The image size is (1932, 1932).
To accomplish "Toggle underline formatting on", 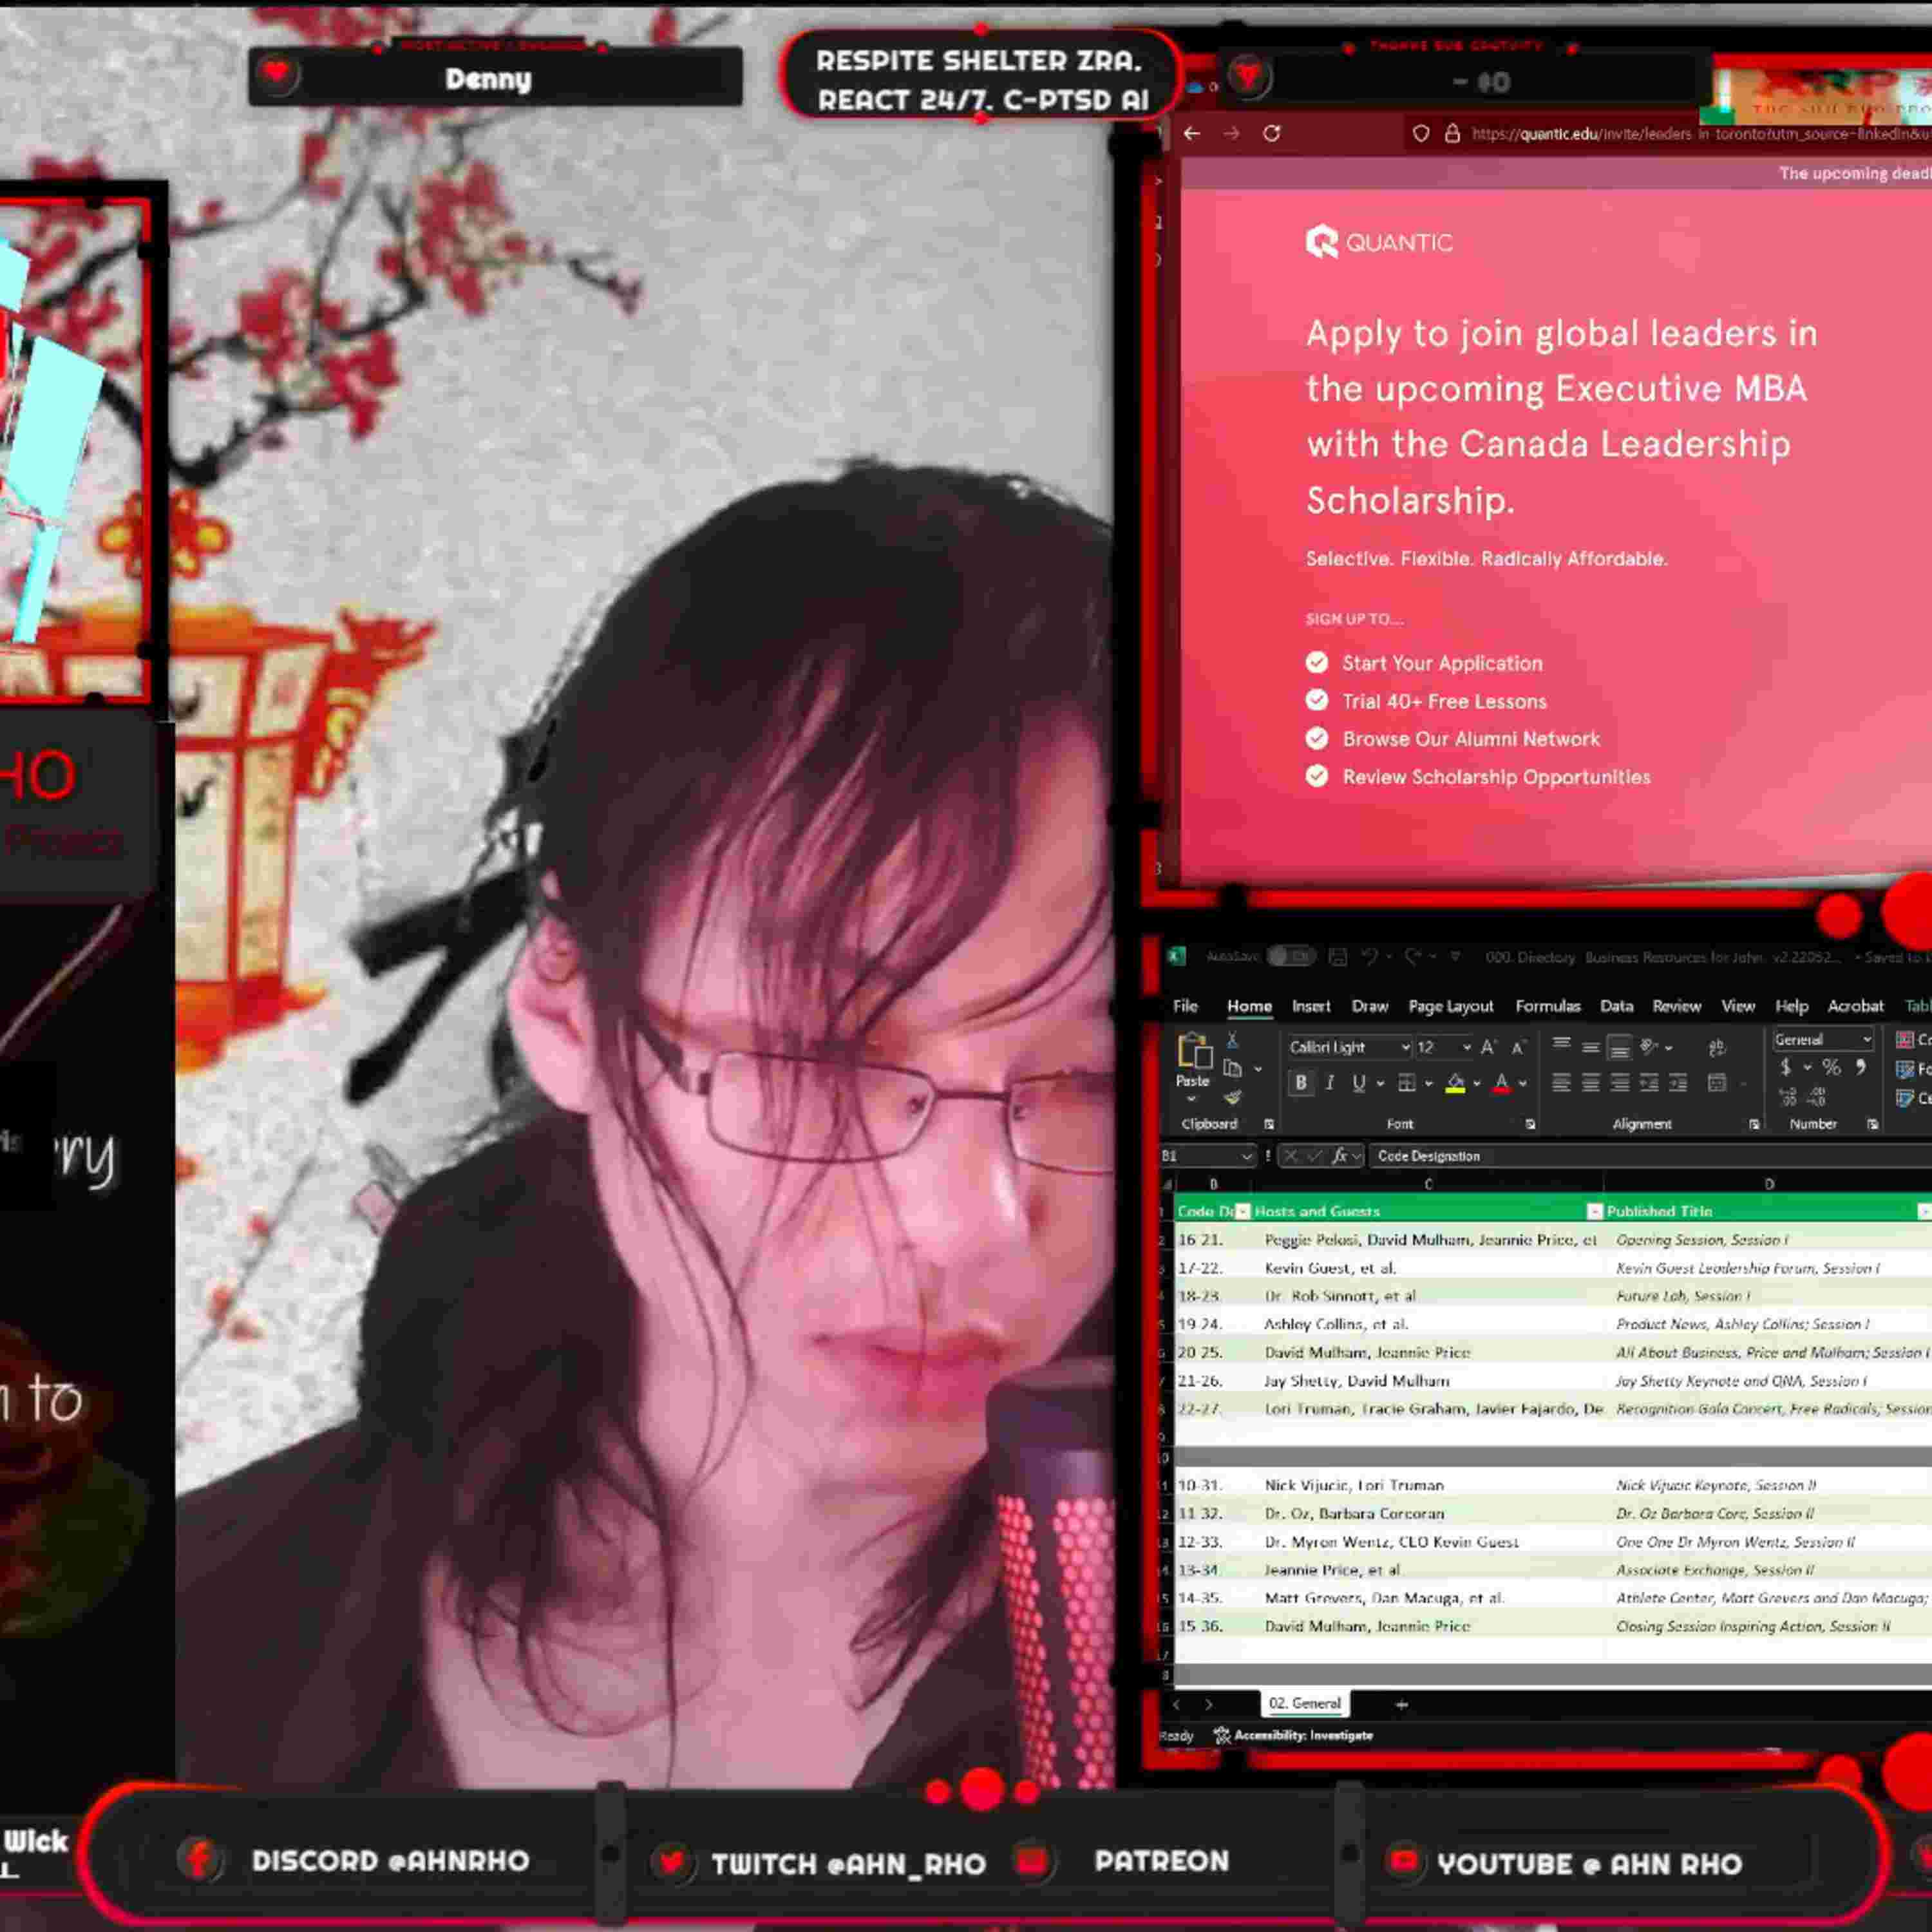I will coord(1358,1082).
